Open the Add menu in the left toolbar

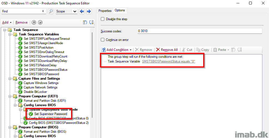click(7, 22)
